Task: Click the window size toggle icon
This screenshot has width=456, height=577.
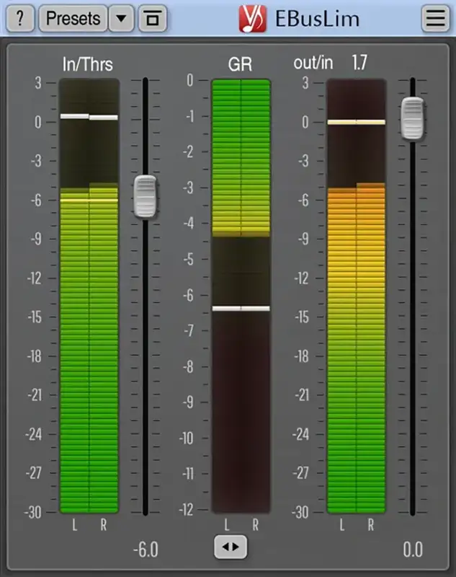Action: tap(153, 18)
